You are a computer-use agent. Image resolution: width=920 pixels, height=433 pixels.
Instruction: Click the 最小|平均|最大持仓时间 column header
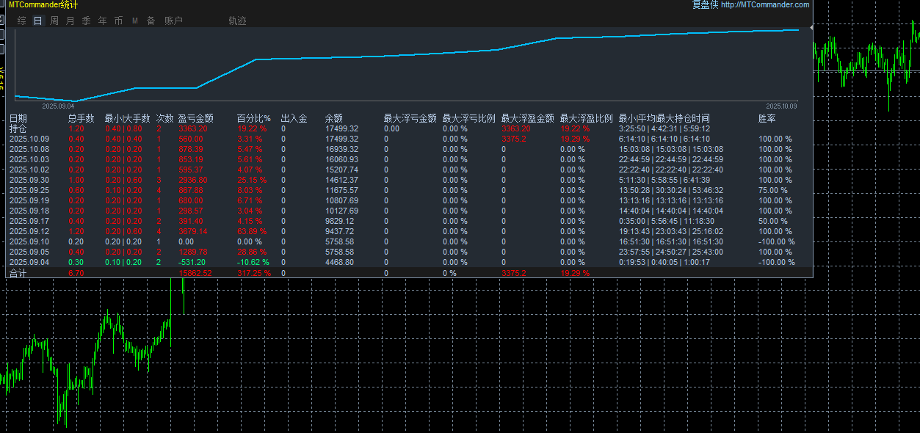(x=664, y=118)
